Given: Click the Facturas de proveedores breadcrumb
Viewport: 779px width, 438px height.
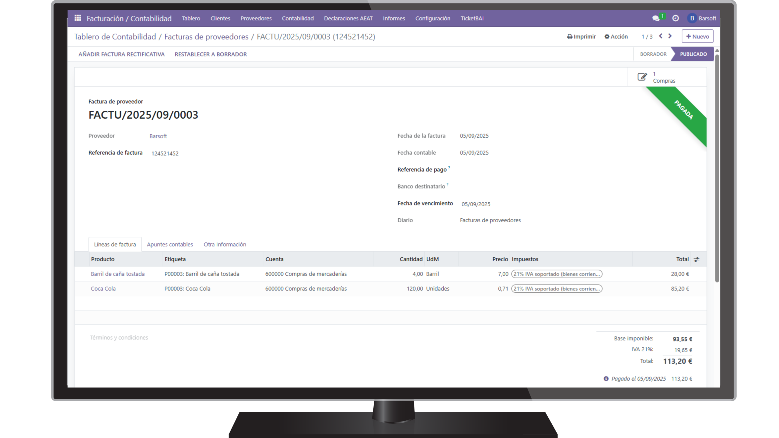Looking at the screenshot, I should 206,37.
